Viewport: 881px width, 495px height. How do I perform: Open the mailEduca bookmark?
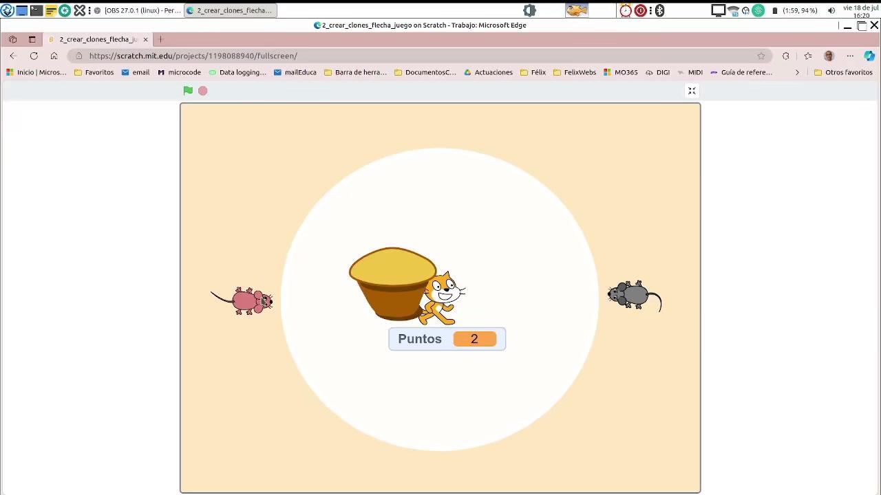click(x=295, y=72)
